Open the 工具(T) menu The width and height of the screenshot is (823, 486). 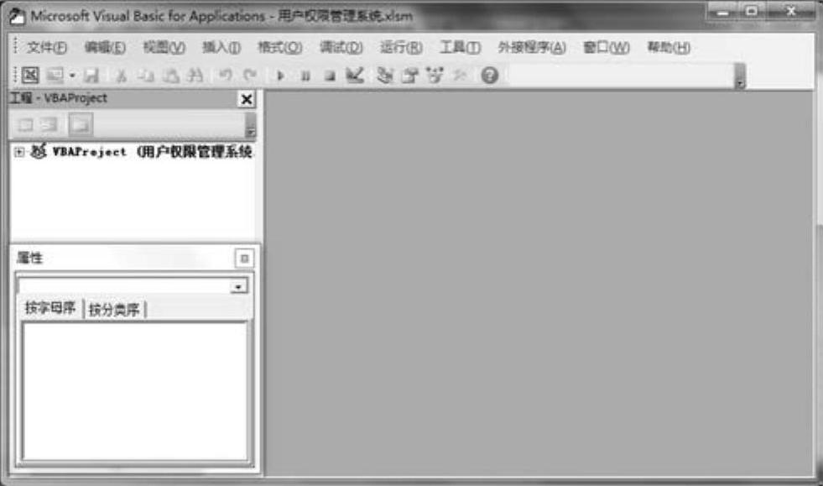[x=460, y=48]
